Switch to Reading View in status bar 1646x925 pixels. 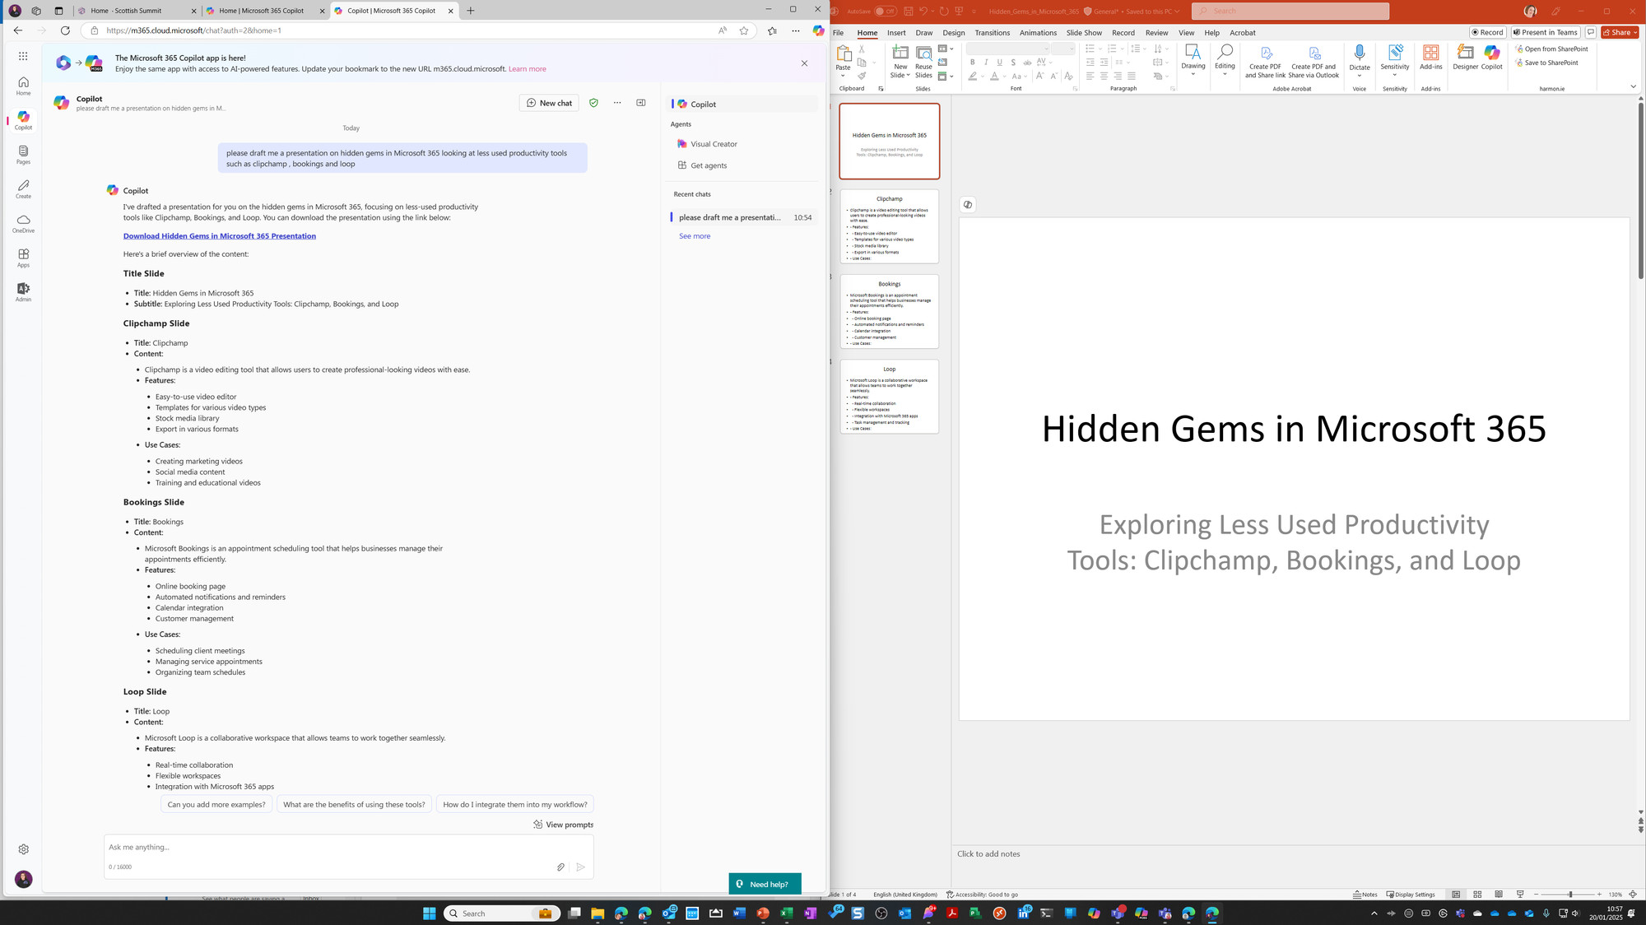pos(1499,895)
